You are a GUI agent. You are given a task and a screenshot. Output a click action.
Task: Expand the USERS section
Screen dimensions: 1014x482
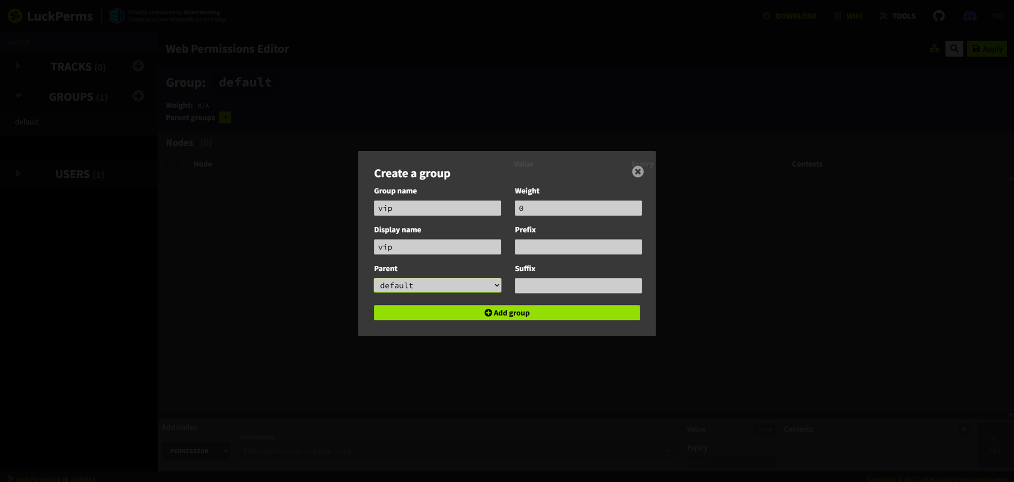coord(18,174)
